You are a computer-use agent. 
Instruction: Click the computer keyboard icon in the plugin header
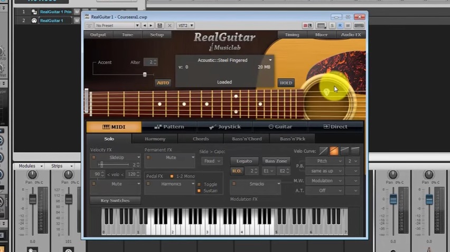[x=359, y=25]
